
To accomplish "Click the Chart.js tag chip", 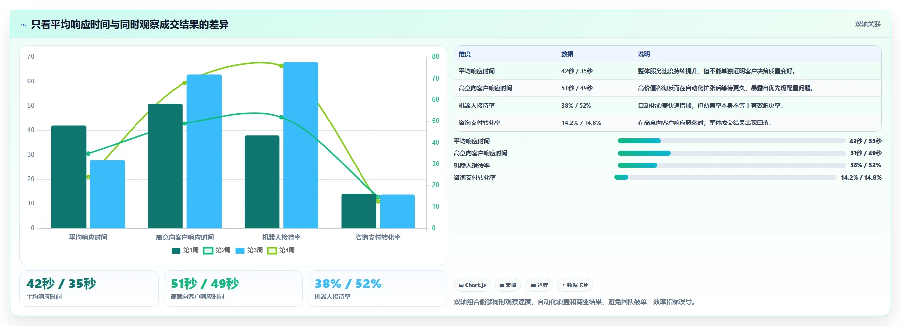I will point(472,285).
